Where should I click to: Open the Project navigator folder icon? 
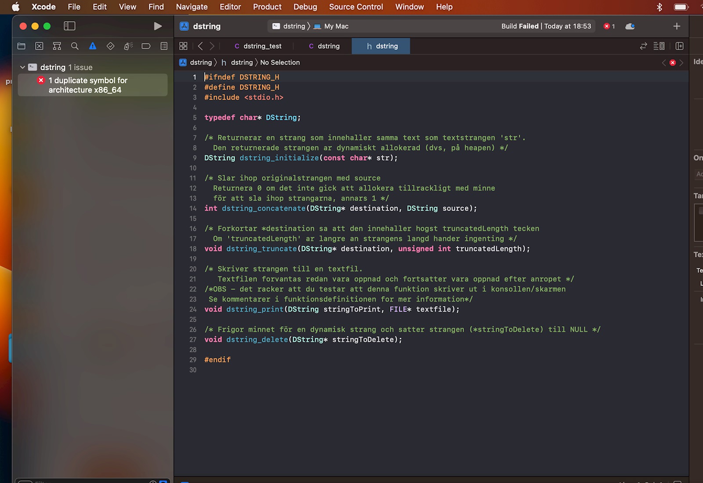(21, 46)
